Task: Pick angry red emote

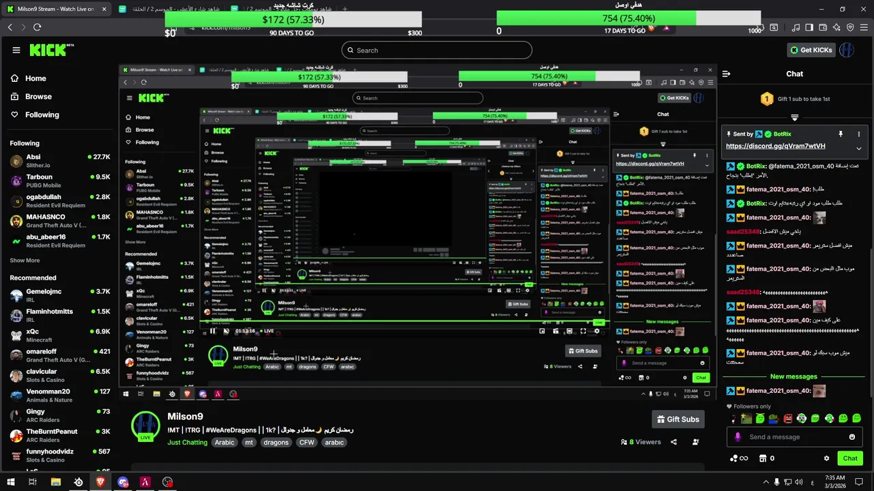Action: 787,418
